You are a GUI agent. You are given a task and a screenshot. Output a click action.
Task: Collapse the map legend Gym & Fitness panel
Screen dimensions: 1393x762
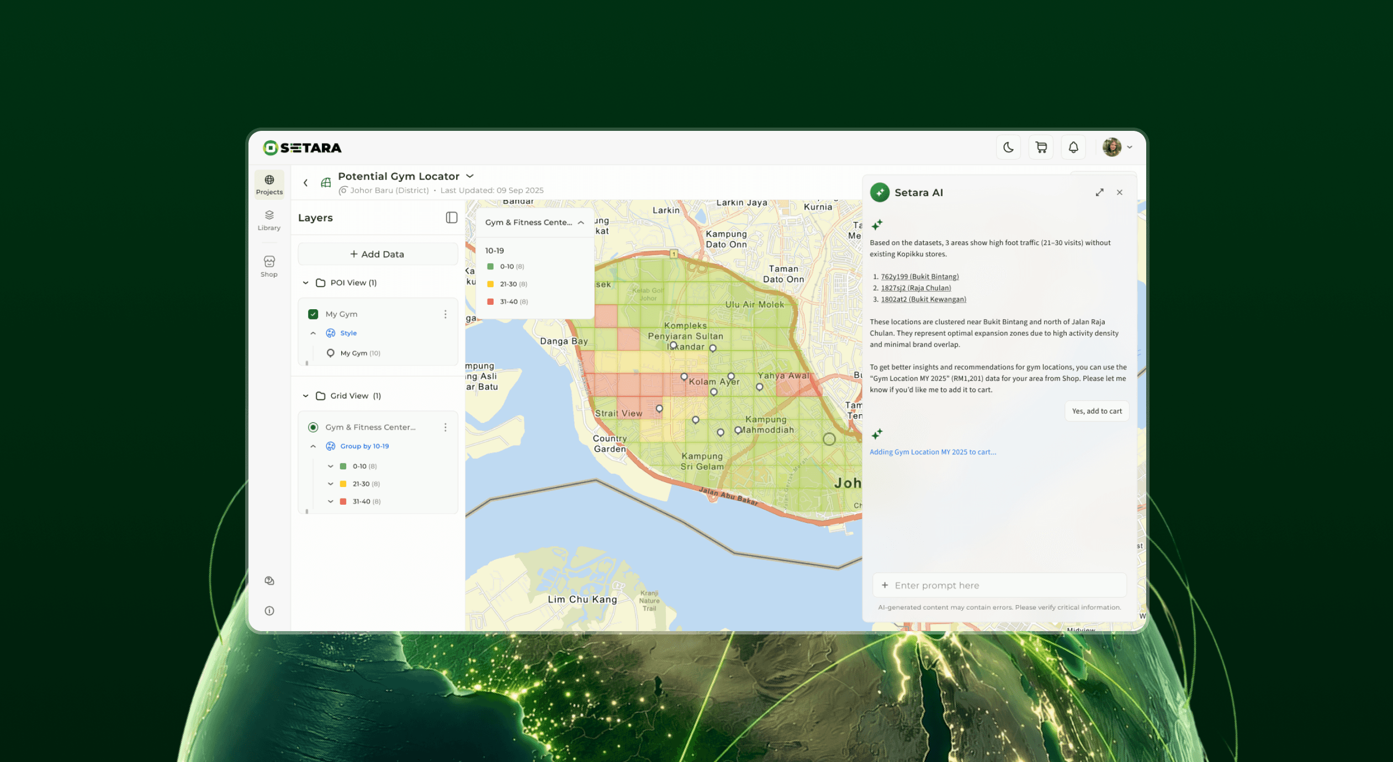(x=581, y=223)
